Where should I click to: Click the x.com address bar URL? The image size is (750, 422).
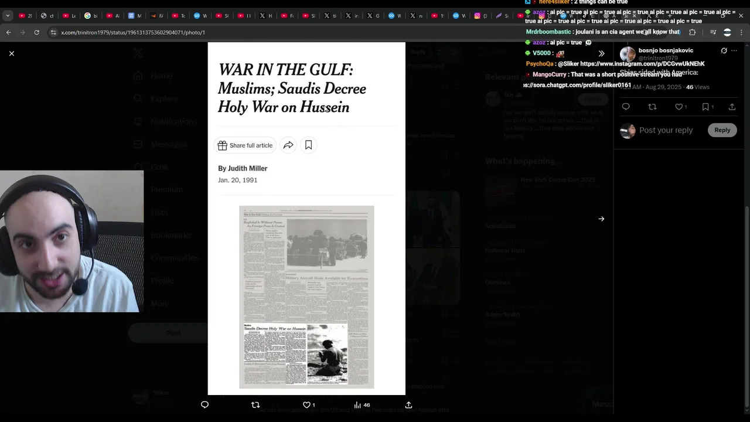pos(133,32)
